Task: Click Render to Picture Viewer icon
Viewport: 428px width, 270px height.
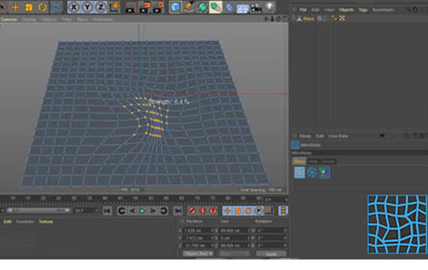Action: click(x=144, y=7)
